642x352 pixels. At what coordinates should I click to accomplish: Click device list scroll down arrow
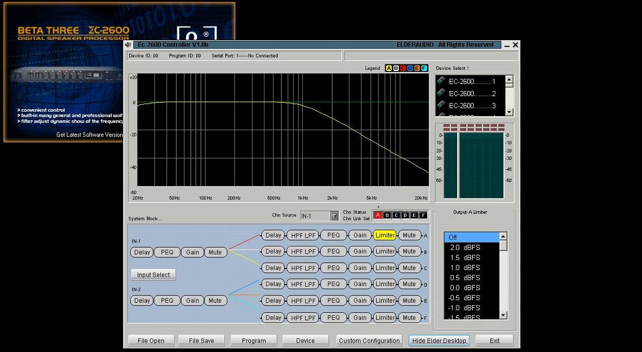point(509,112)
